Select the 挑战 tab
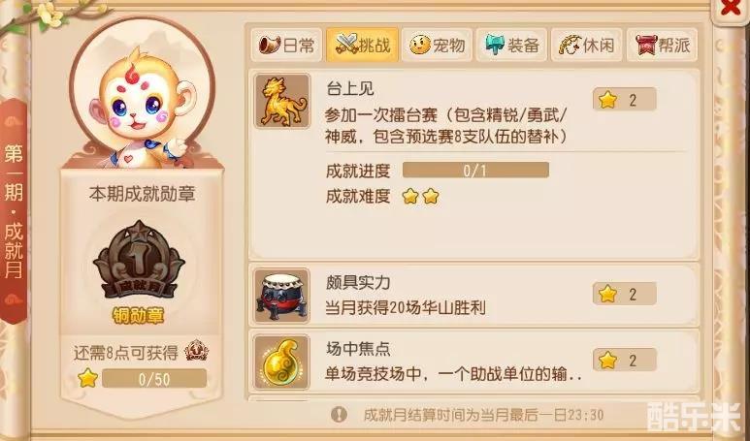 [362, 45]
